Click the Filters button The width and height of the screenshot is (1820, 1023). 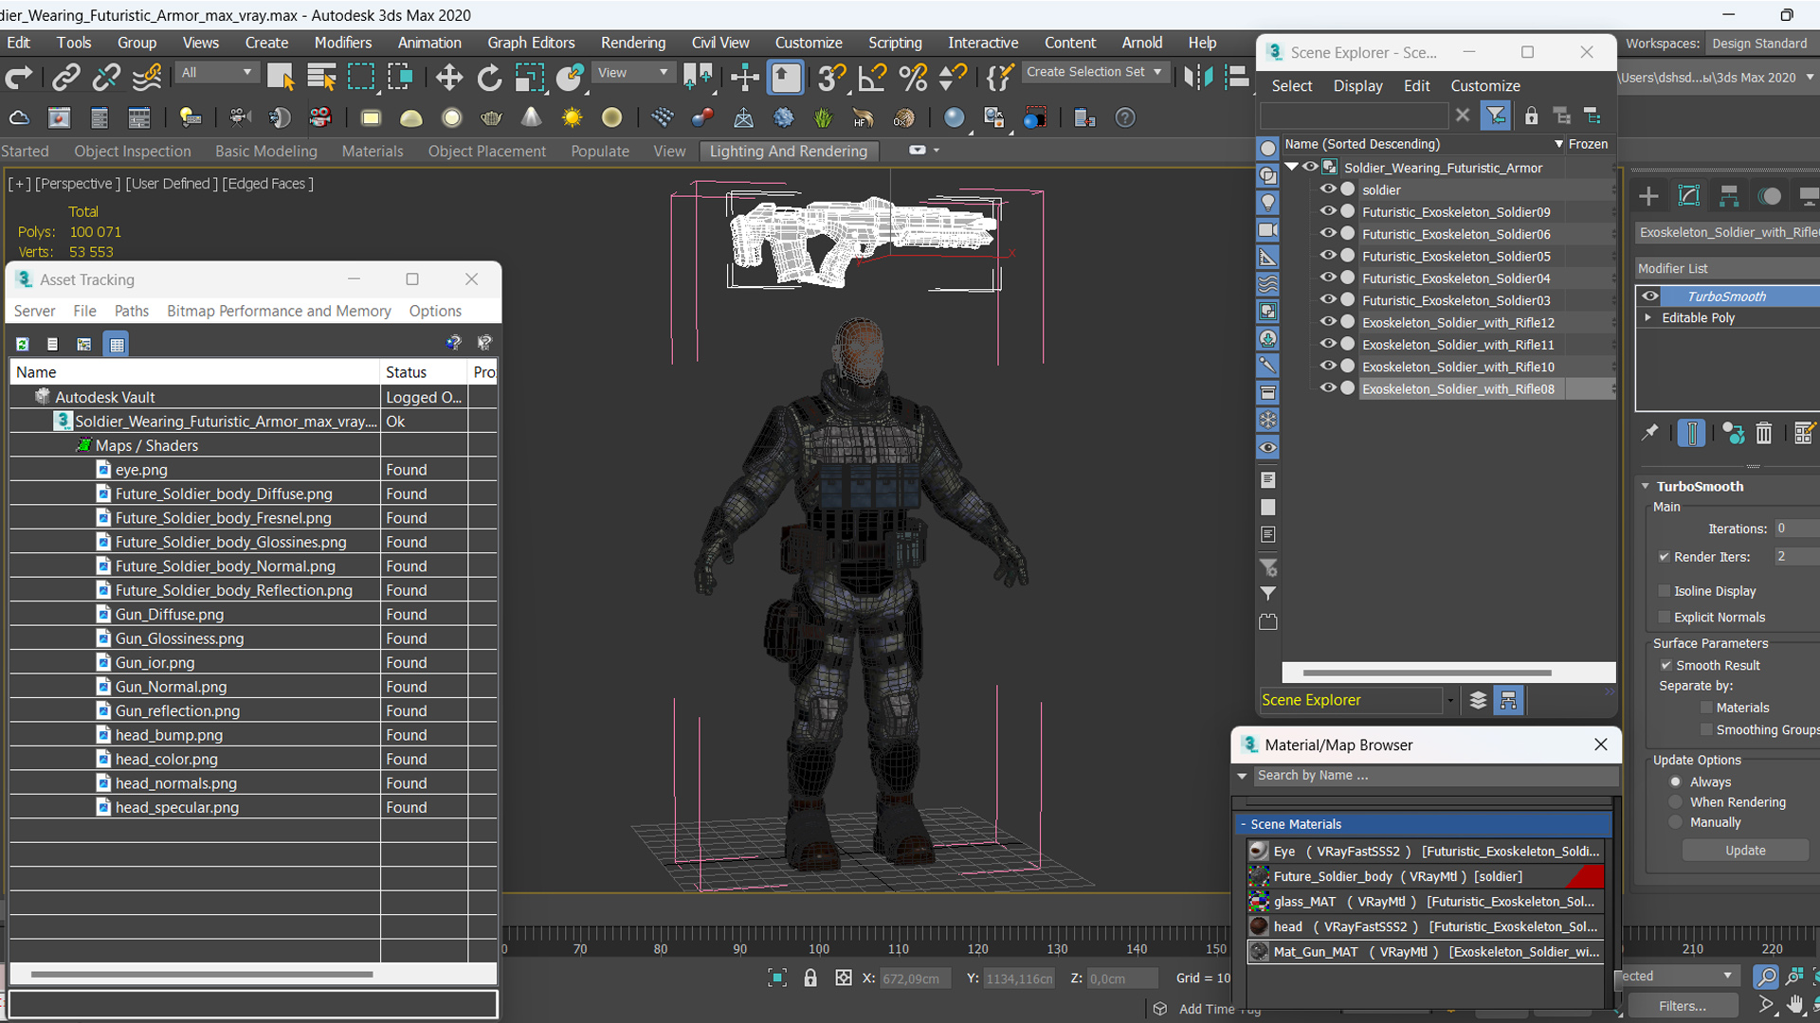(1683, 1006)
